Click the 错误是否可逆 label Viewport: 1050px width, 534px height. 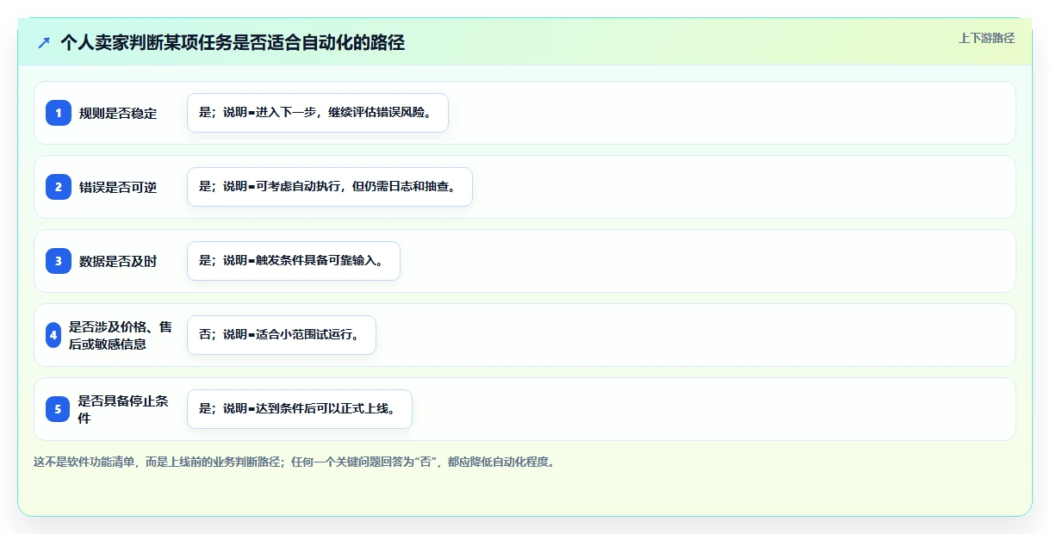[x=118, y=187]
